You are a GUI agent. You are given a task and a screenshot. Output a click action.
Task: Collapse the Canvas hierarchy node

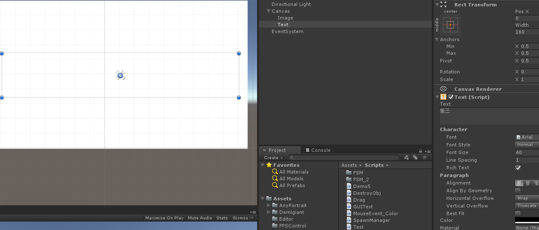coord(269,11)
